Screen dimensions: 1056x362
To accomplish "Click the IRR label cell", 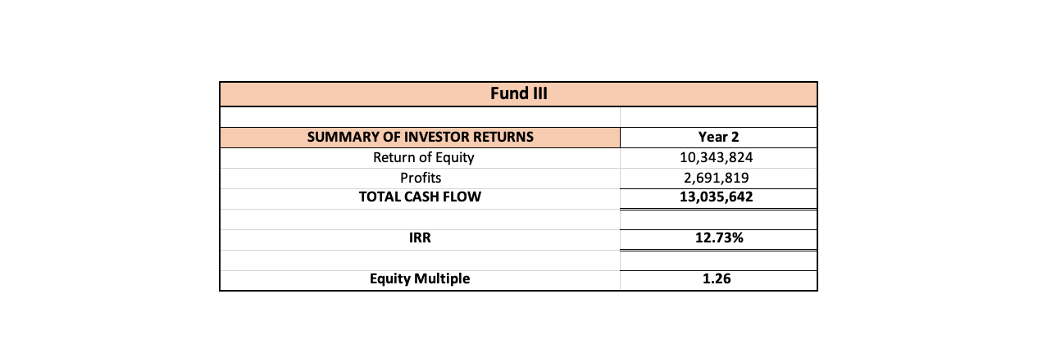I will 420,238.
